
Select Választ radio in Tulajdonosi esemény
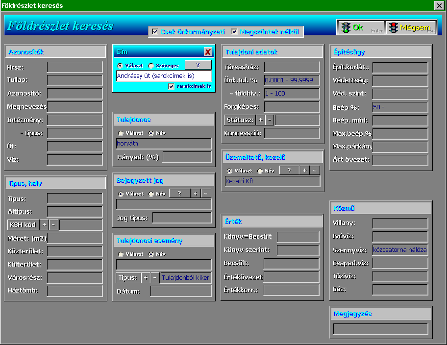(121, 254)
